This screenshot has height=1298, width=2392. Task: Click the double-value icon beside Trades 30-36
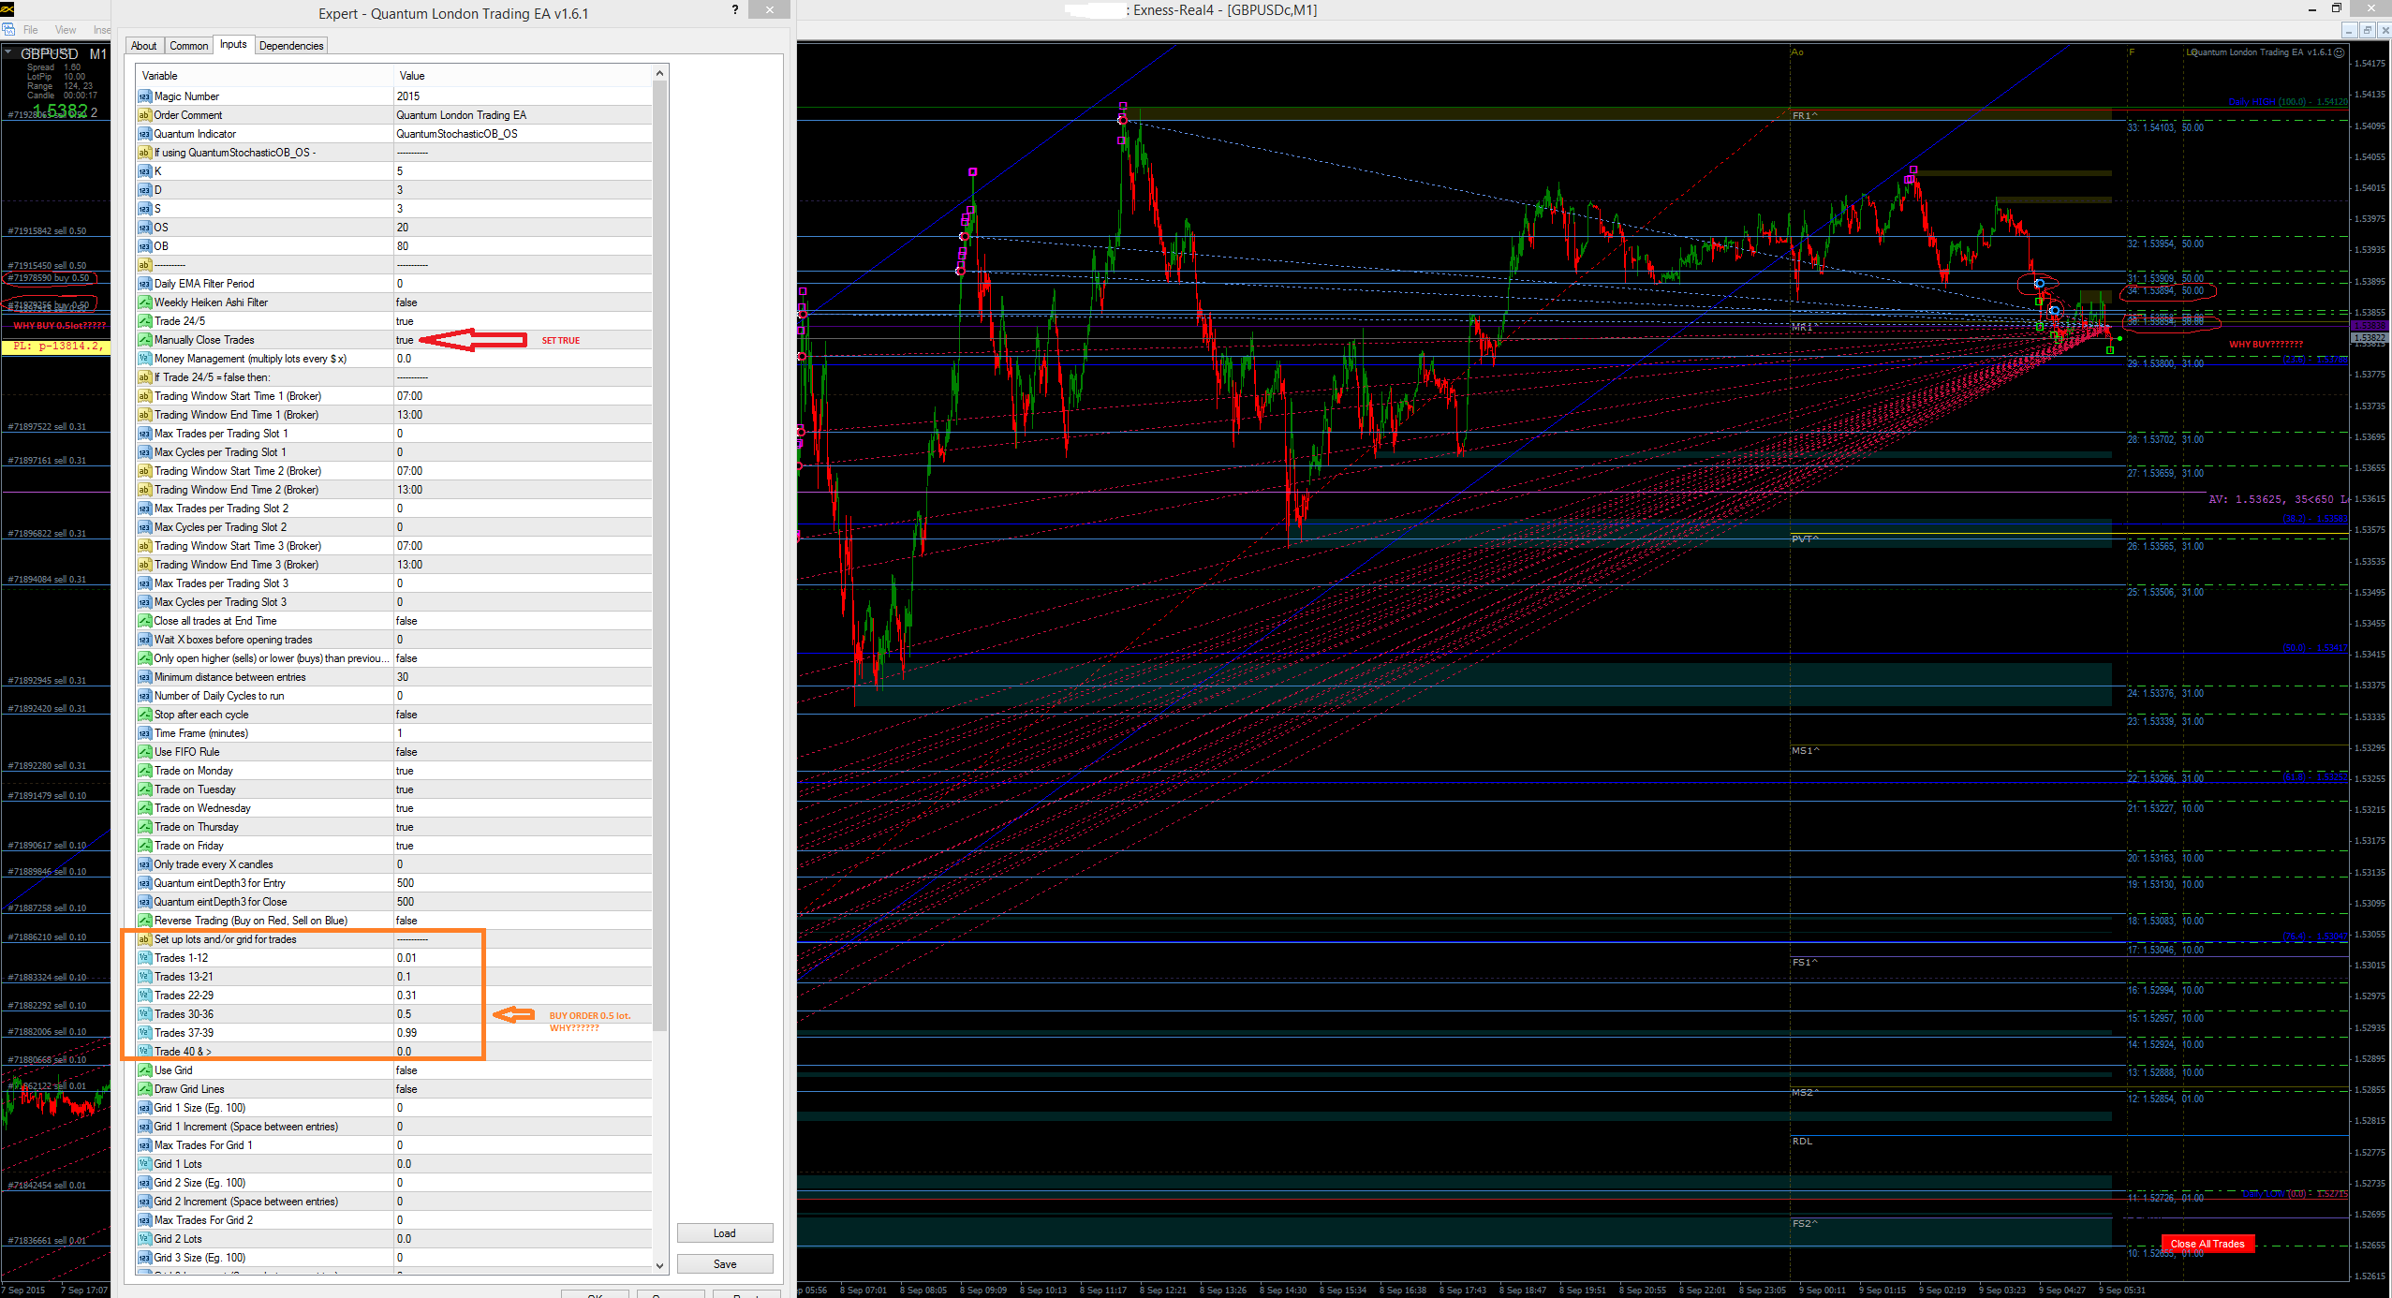pos(144,1014)
